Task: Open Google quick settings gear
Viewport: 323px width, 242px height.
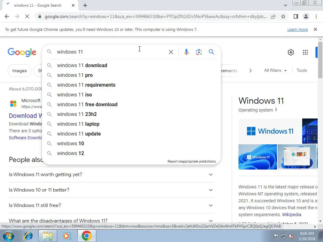Action: coord(291,52)
